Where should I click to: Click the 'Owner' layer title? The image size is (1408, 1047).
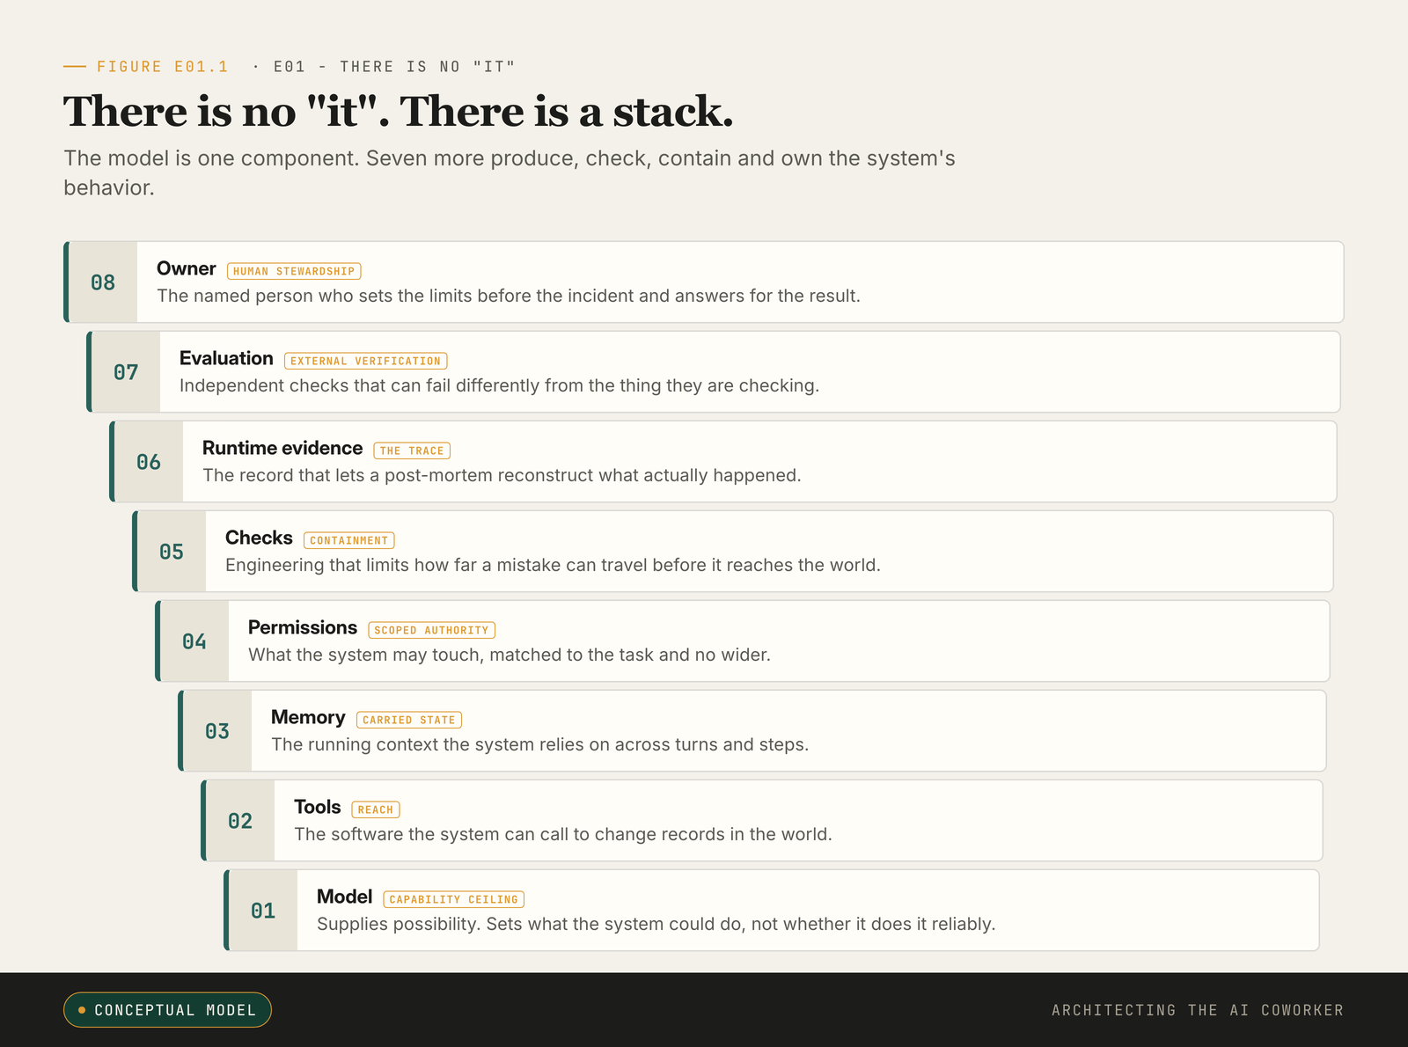coord(187,268)
